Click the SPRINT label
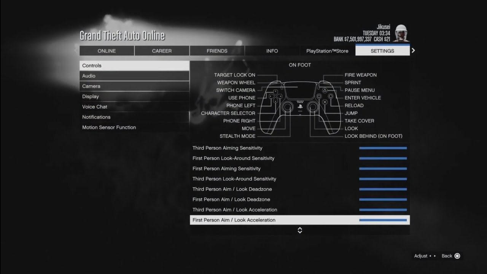The height and width of the screenshot is (274, 487). [x=353, y=83]
